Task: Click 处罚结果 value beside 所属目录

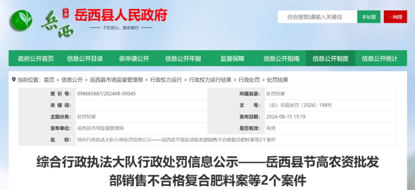Action: (275, 94)
